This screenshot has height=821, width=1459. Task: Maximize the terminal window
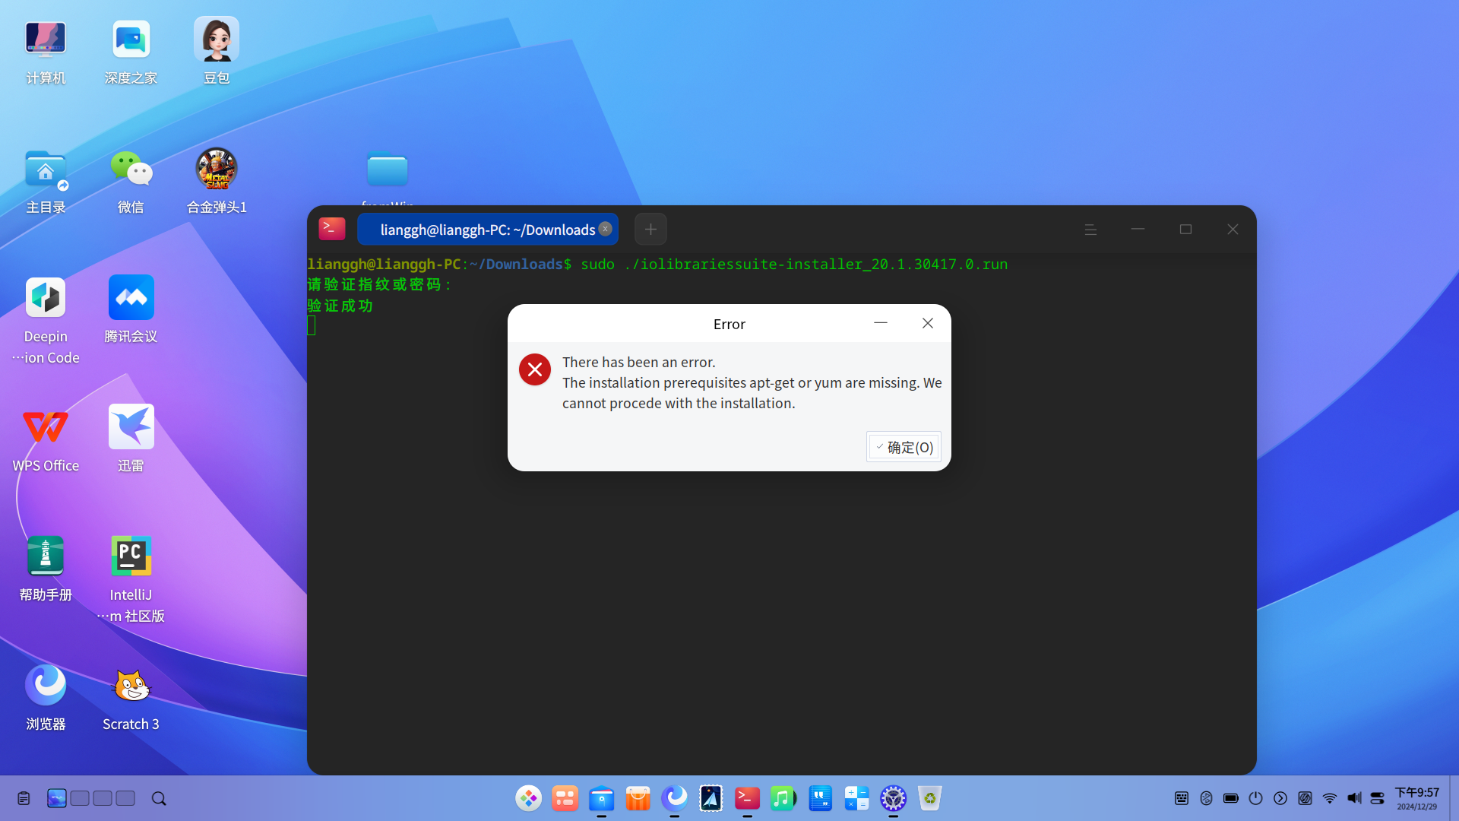point(1185,230)
